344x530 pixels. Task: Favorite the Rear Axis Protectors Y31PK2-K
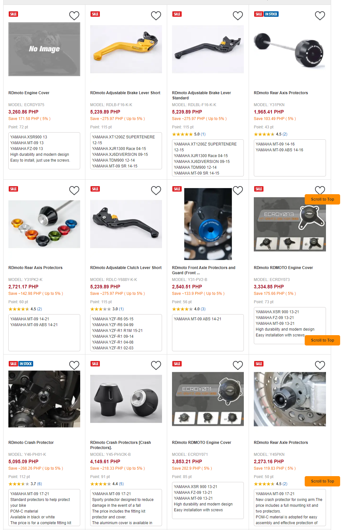click(x=74, y=190)
